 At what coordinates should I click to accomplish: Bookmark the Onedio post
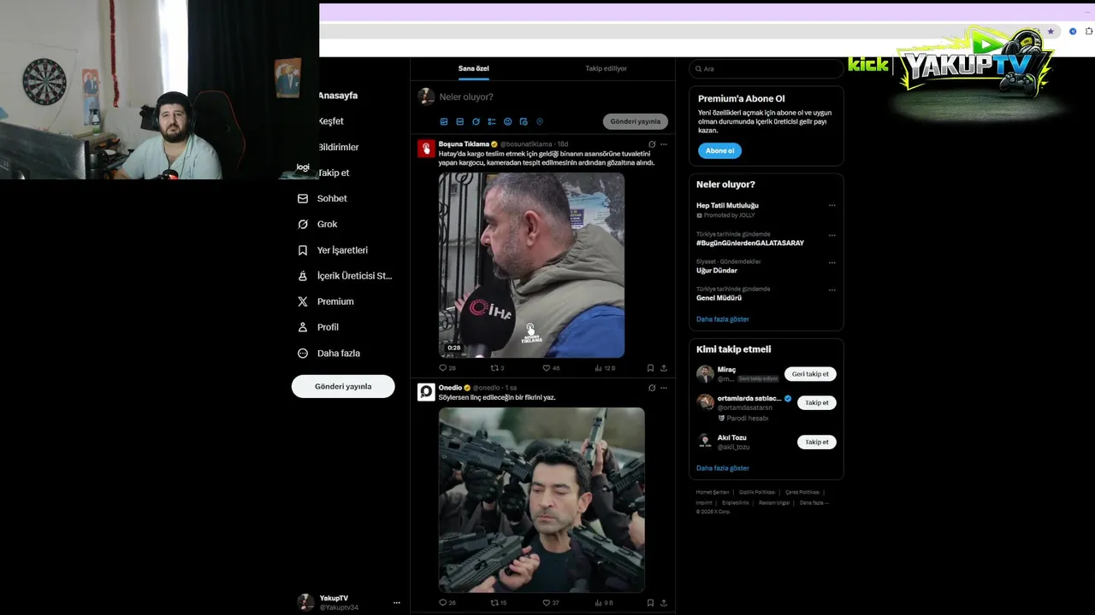pyautogui.click(x=650, y=603)
